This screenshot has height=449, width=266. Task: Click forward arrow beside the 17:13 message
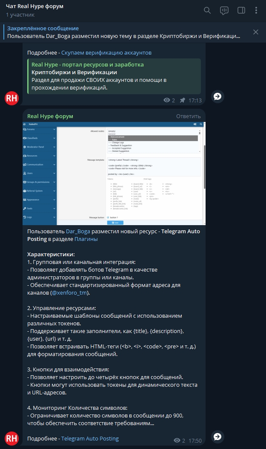point(217,97)
